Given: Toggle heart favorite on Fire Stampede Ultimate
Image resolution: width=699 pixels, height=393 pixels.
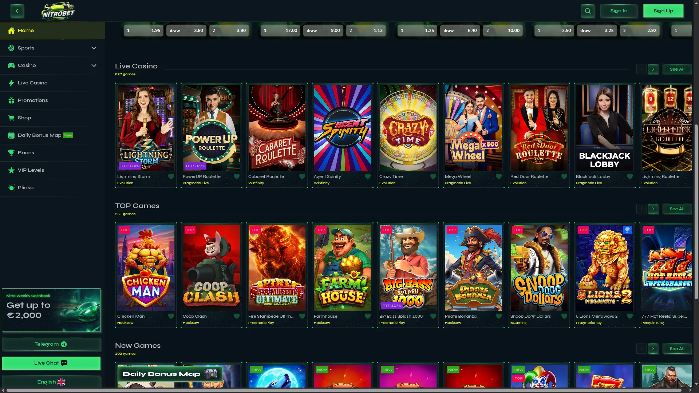Looking at the screenshot, I should pos(302,316).
